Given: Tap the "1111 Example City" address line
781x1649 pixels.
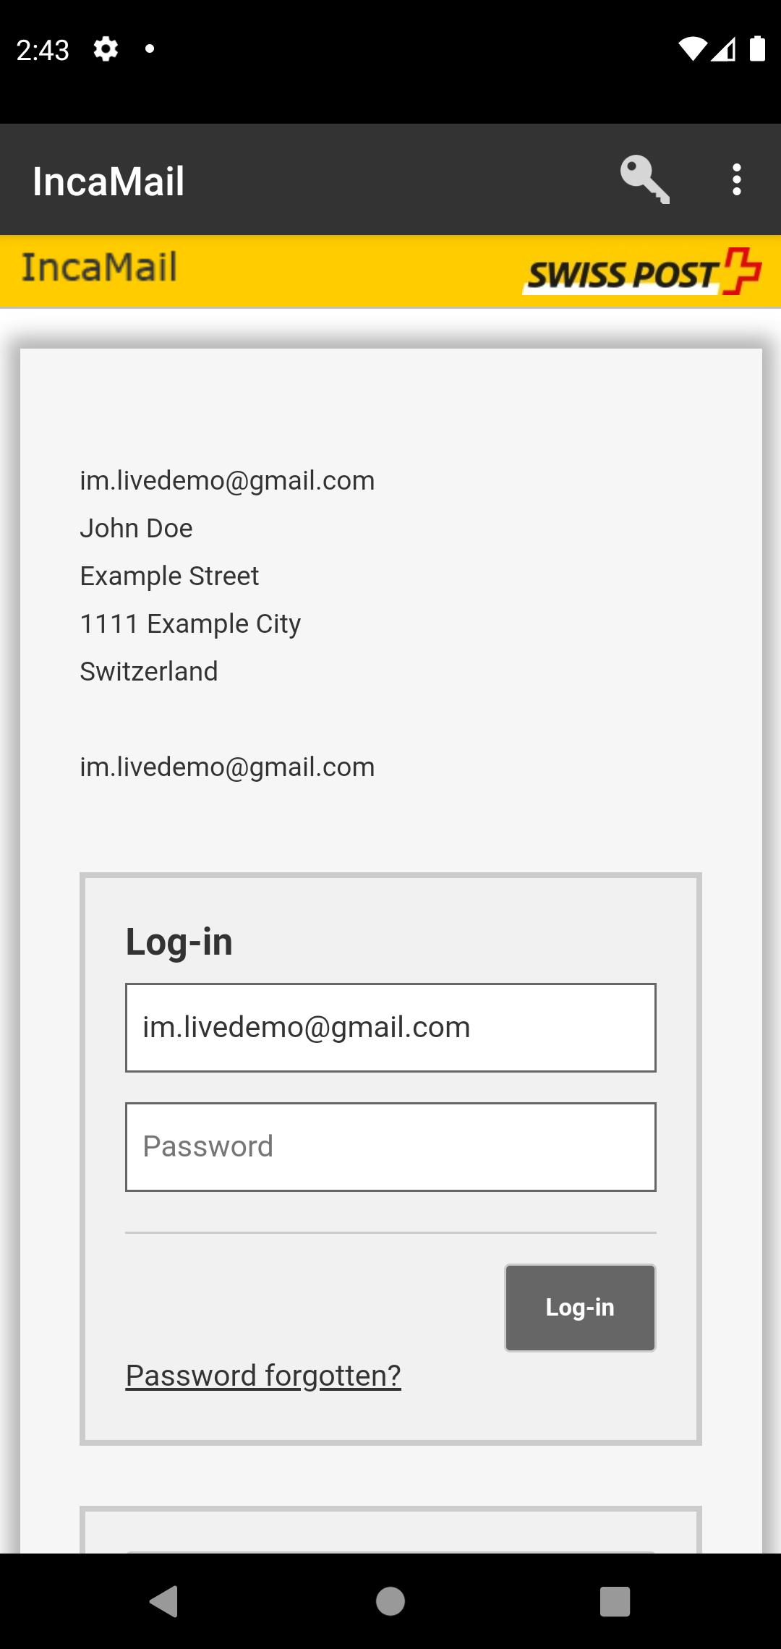Looking at the screenshot, I should tap(190, 623).
